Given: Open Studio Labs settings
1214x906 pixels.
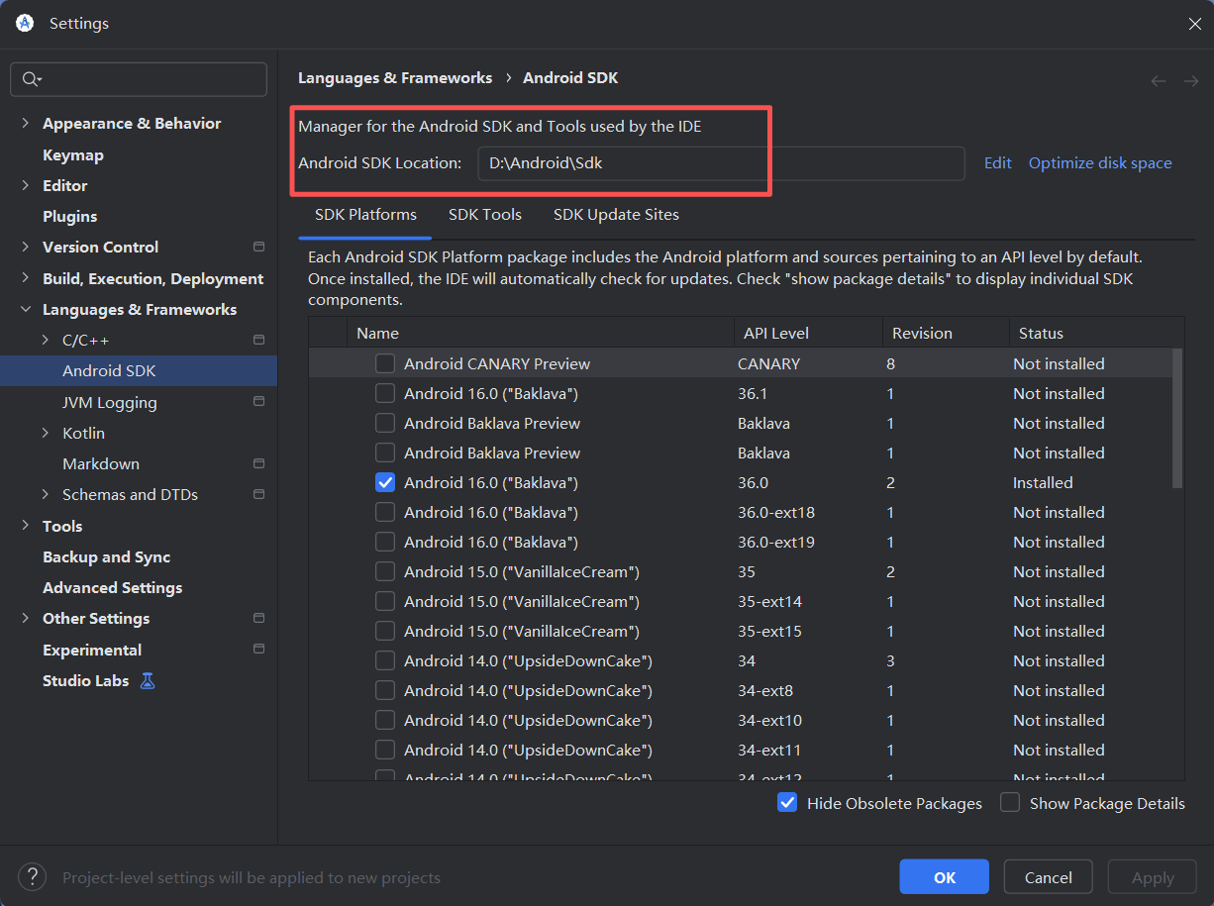Looking at the screenshot, I should pyautogui.click(x=85, y=680).
